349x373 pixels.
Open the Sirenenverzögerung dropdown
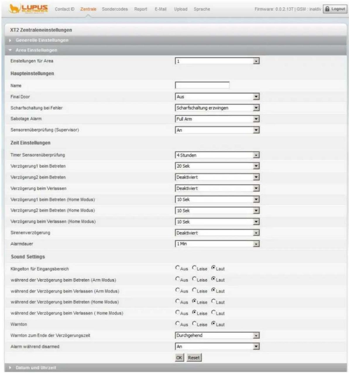[217, 233]
